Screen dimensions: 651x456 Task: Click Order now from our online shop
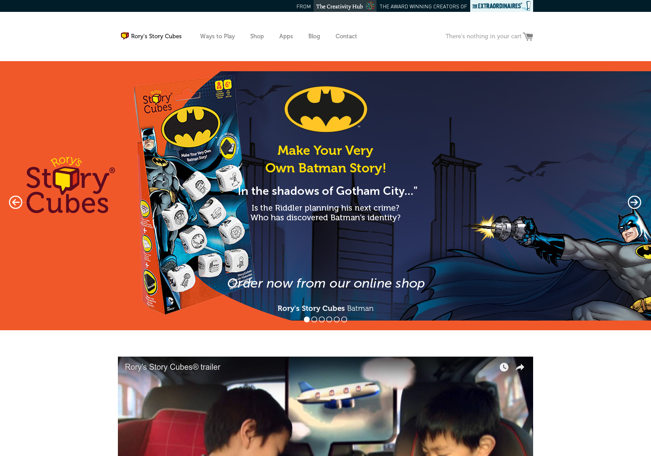(x=326, y=283)
